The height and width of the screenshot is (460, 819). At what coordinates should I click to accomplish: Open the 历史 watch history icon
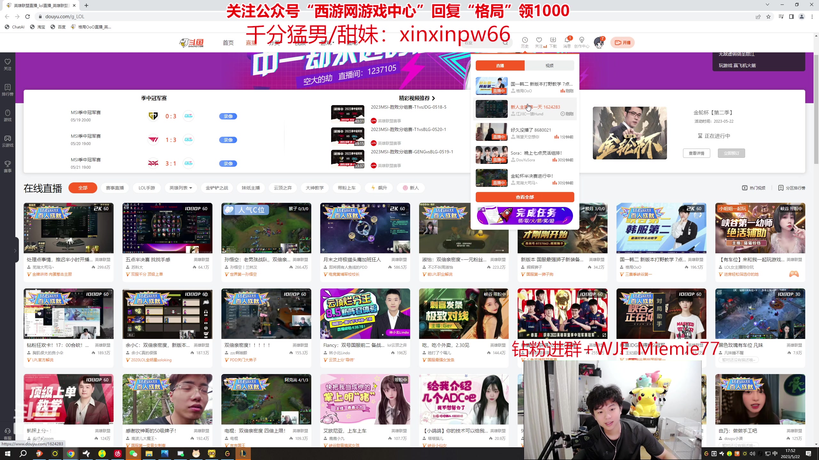pos(525,42)
